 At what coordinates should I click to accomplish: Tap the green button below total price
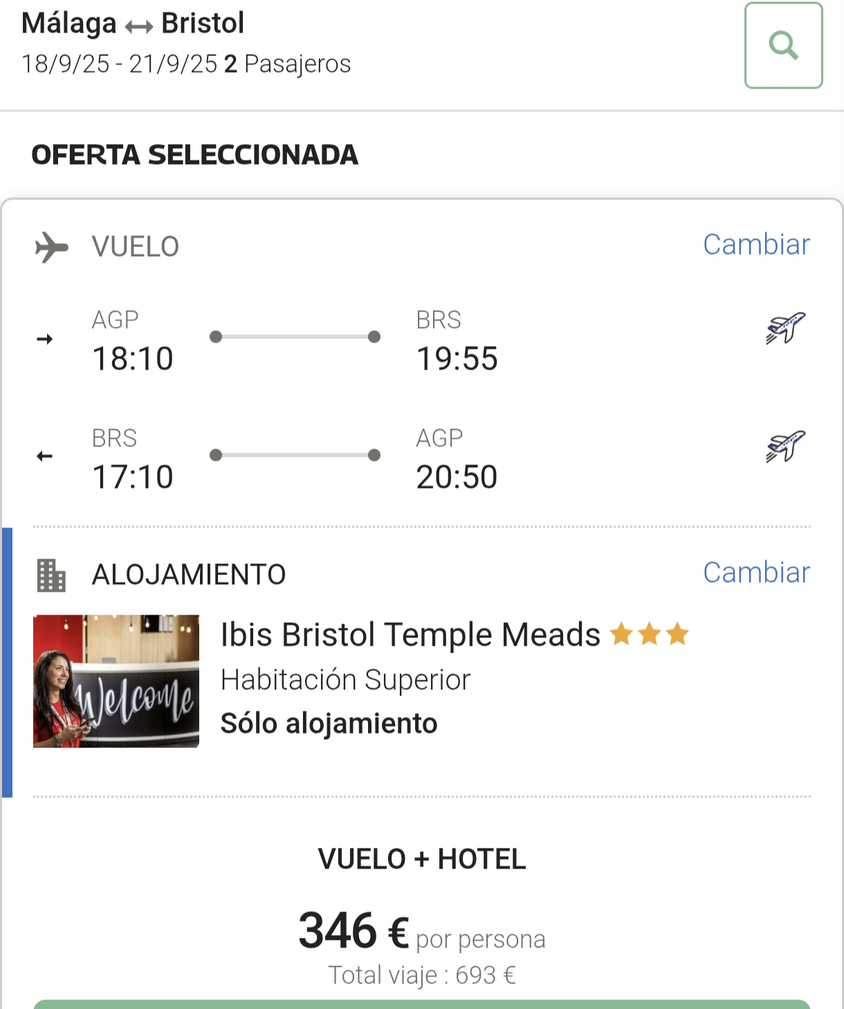pos(422,1004)
